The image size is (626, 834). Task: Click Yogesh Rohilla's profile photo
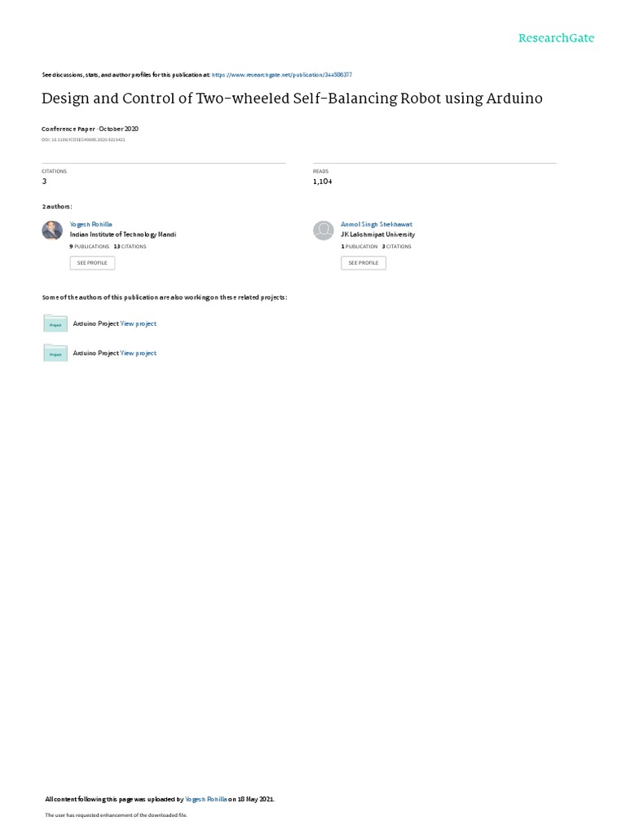[x=52, y=230]
